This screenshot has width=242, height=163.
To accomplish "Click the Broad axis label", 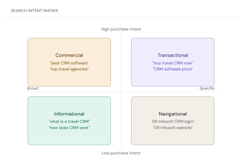I will point(33,88).
